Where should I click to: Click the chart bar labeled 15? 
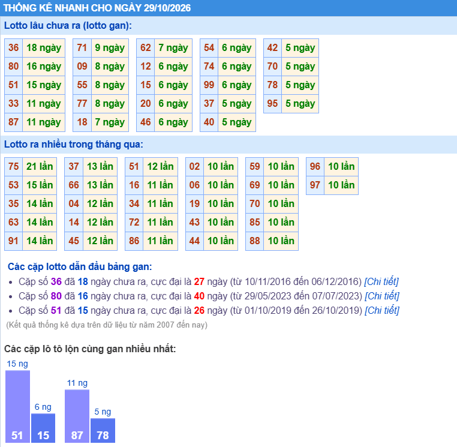pos(43,428)
